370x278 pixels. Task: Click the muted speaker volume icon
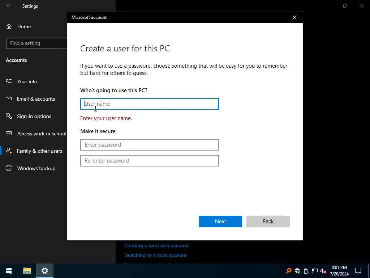pos(323,271)
